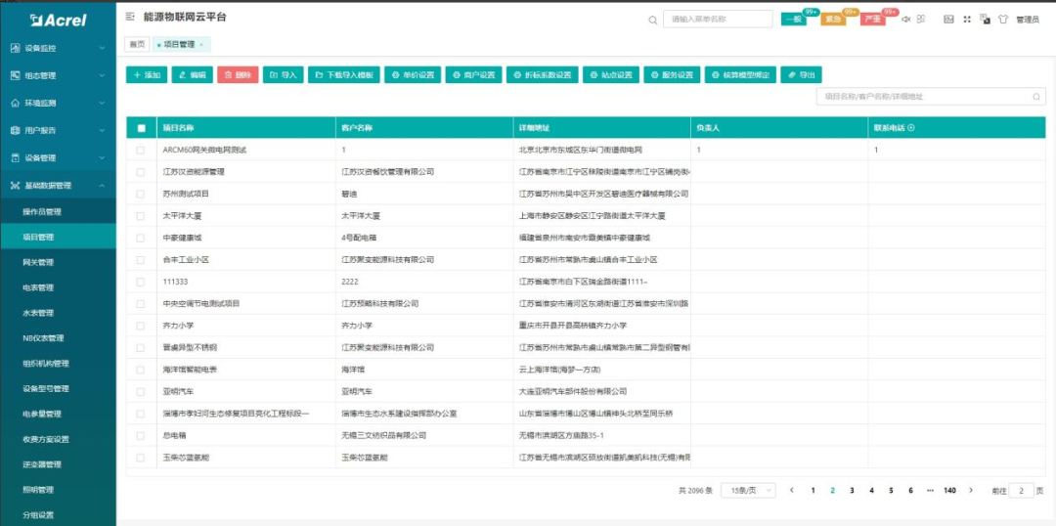Go to the next page arrow
Viewport: 1056px width, 526px height.
tap(971, 490)
